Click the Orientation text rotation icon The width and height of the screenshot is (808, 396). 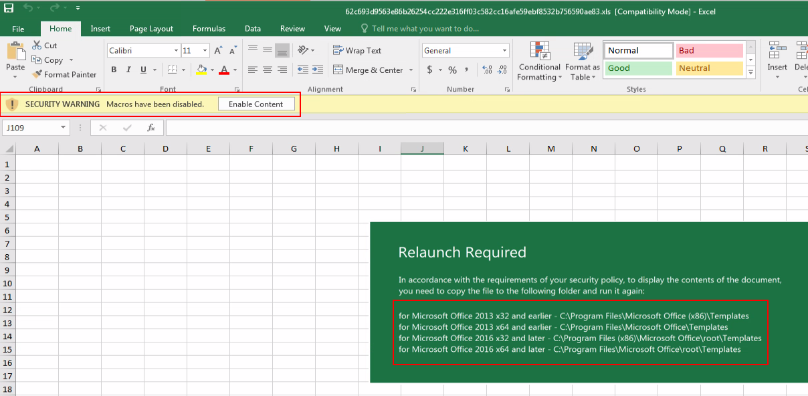303,50
